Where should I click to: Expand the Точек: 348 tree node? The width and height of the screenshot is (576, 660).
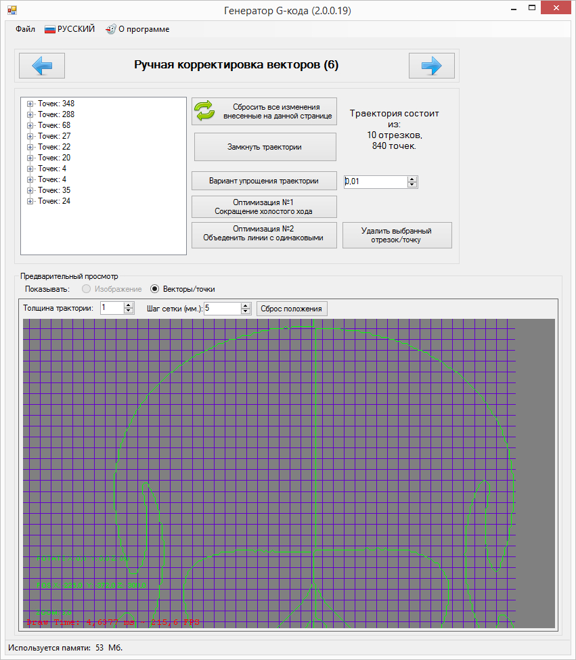[x=30, y=104]
